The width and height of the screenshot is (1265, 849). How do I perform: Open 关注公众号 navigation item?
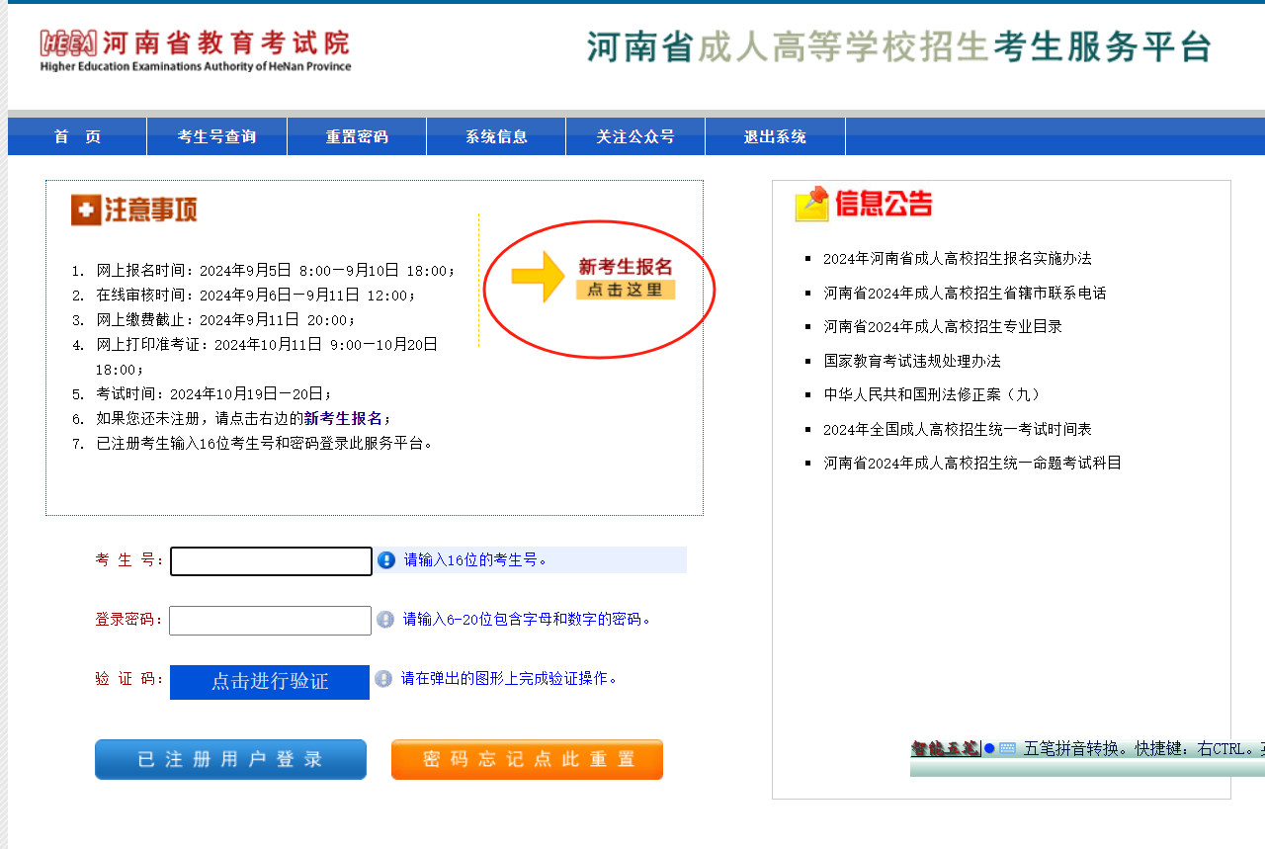(x=635, y=137)
